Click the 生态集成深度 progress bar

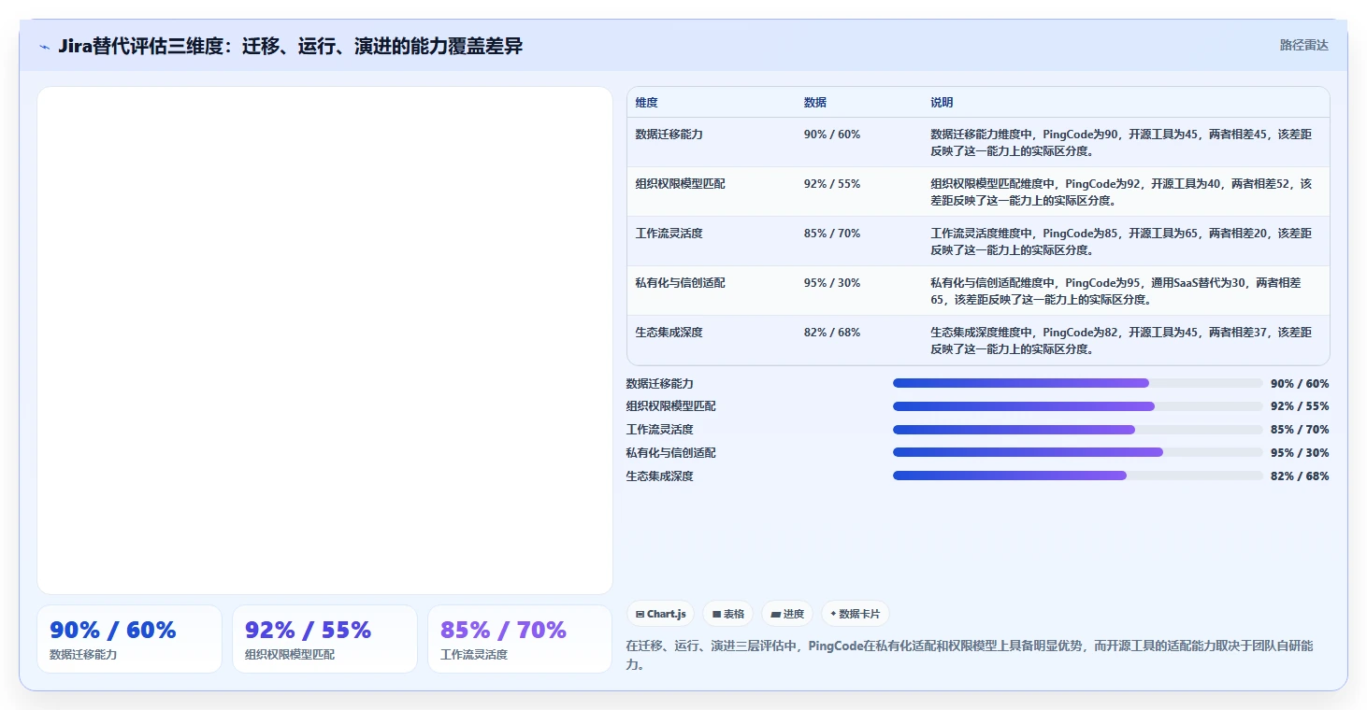click(1077, 476)
